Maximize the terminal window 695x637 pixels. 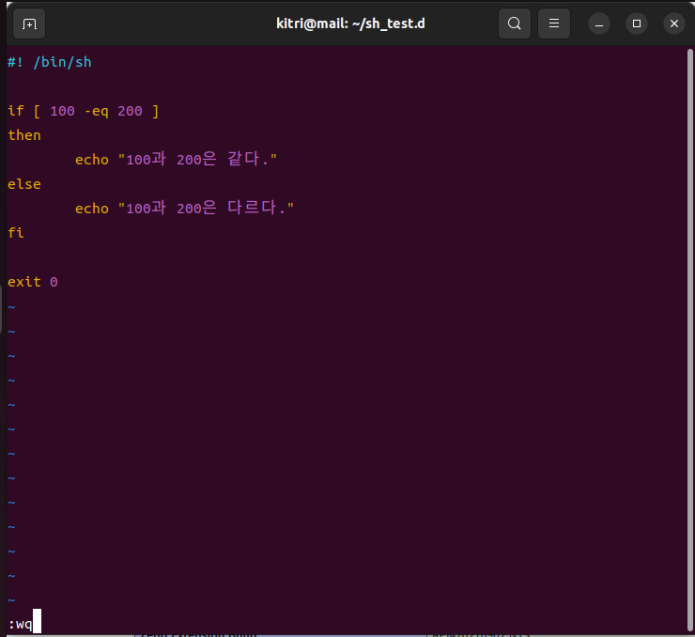click(x=637, y=23)
